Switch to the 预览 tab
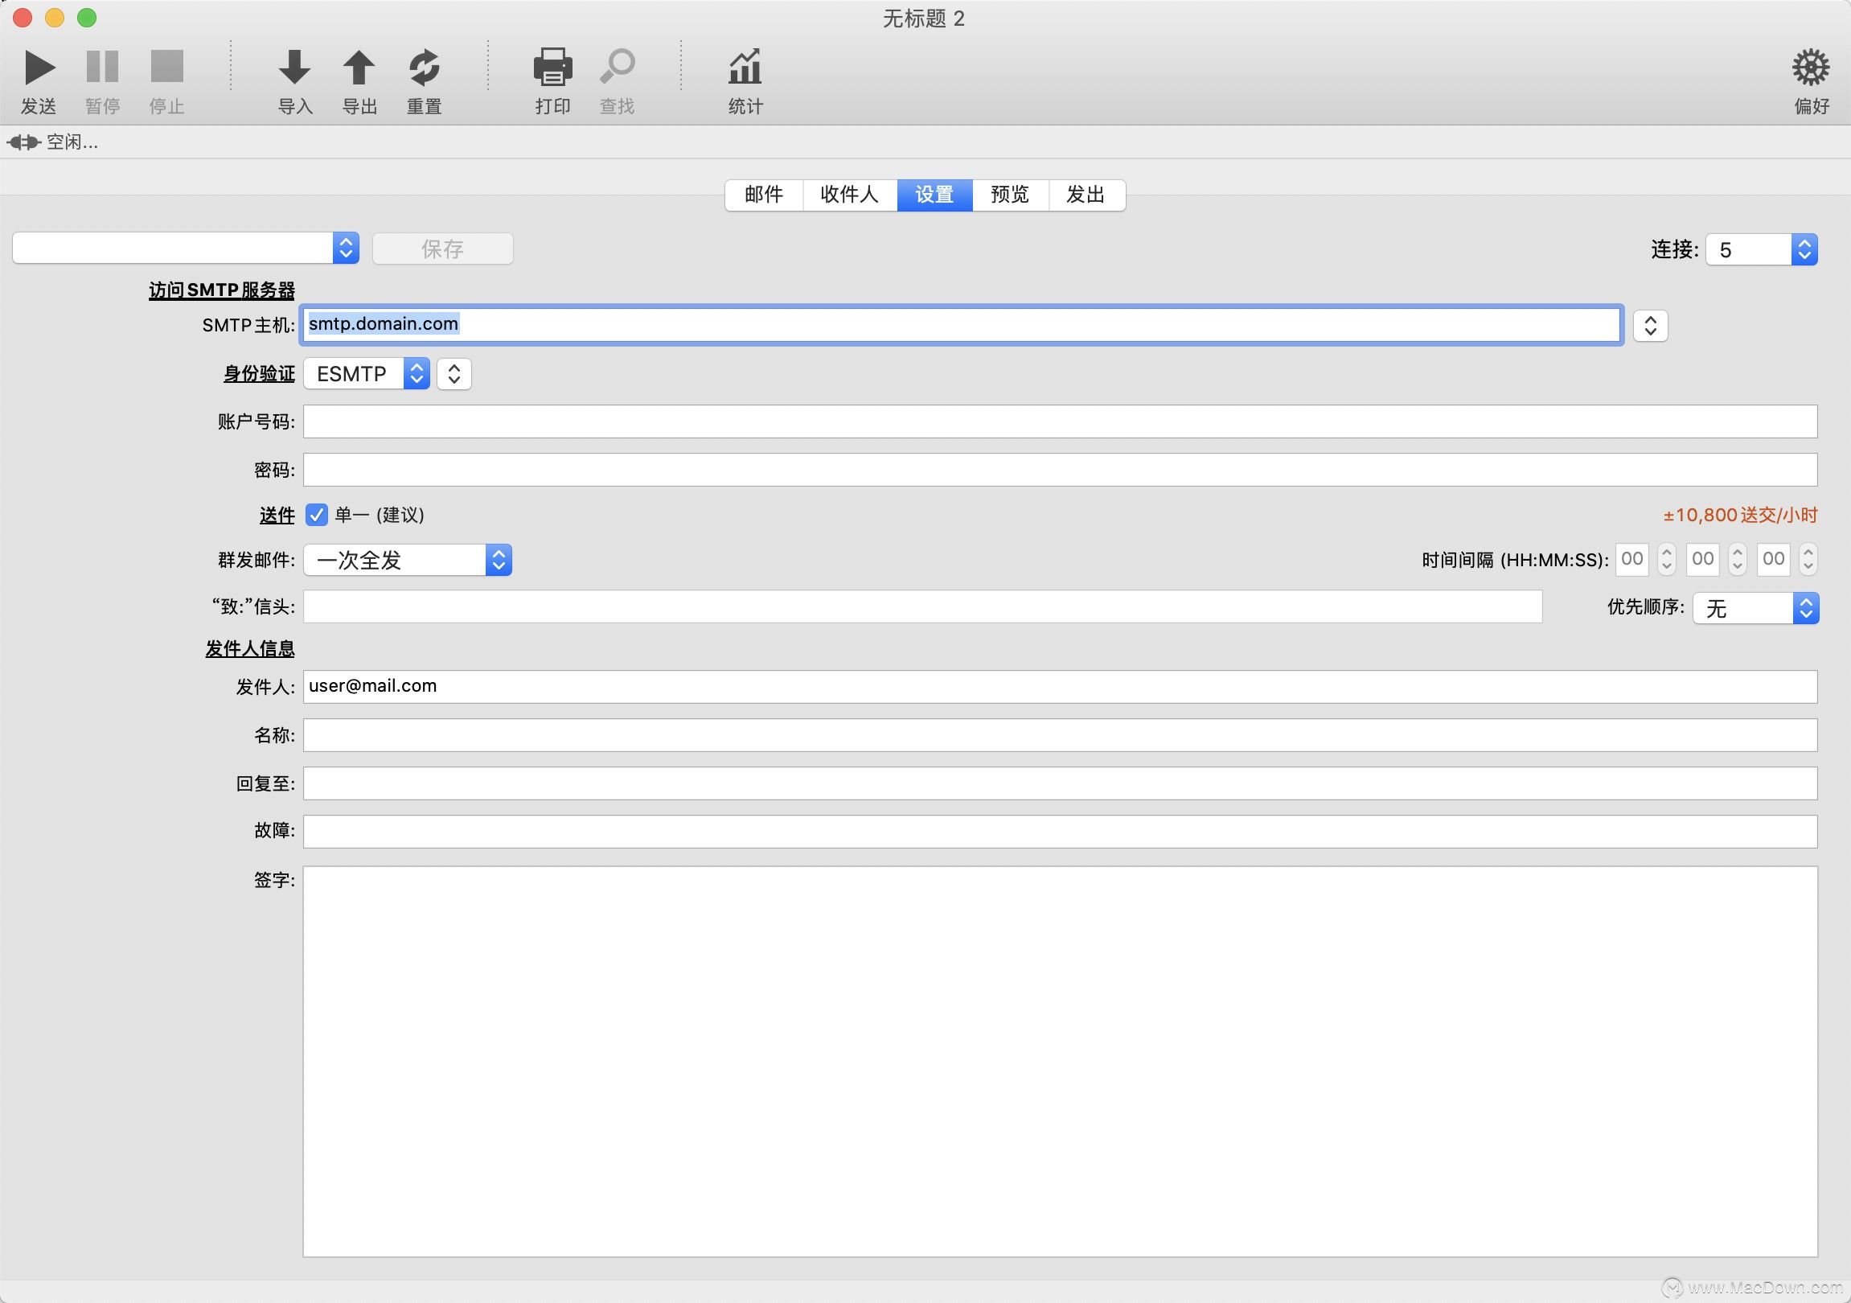Viewport: 1851px width, 1303px height. coord(1009,195)
